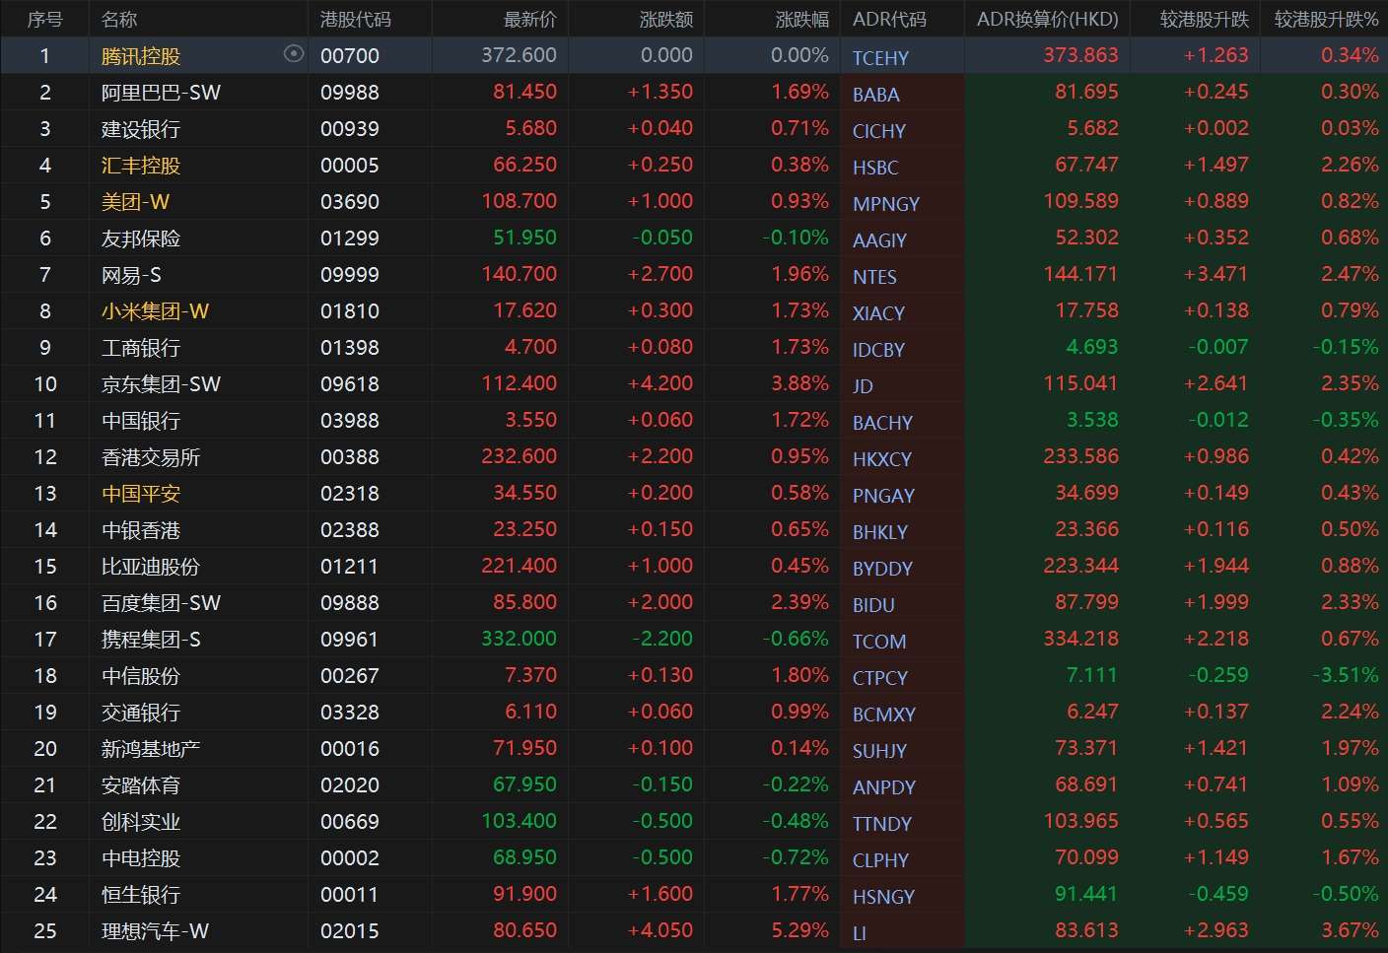Click the ADR换算价(HKD) column header
The height and width of the screenshot is (953, 1388).
pos(1047,19)
